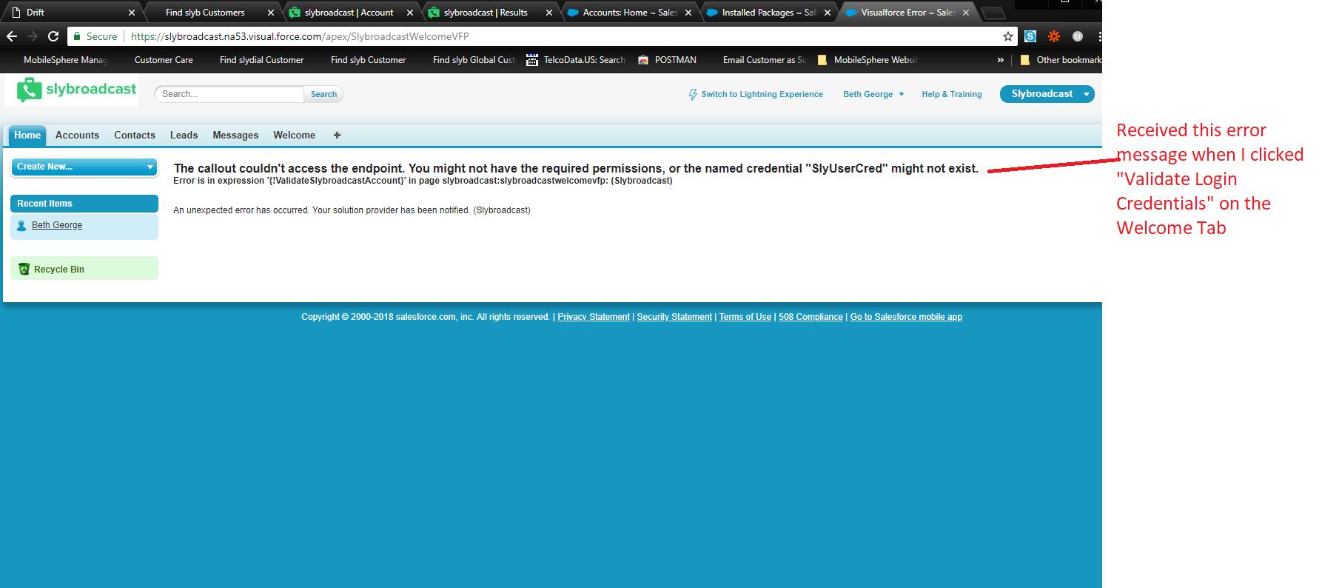The width and height of the screenshot is (1339, 588).
Task: Switch to Find slyb Customers browser tab
Action: click(205, 13)
